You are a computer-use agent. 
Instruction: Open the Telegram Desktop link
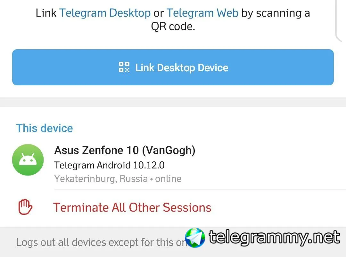[105, 13]
